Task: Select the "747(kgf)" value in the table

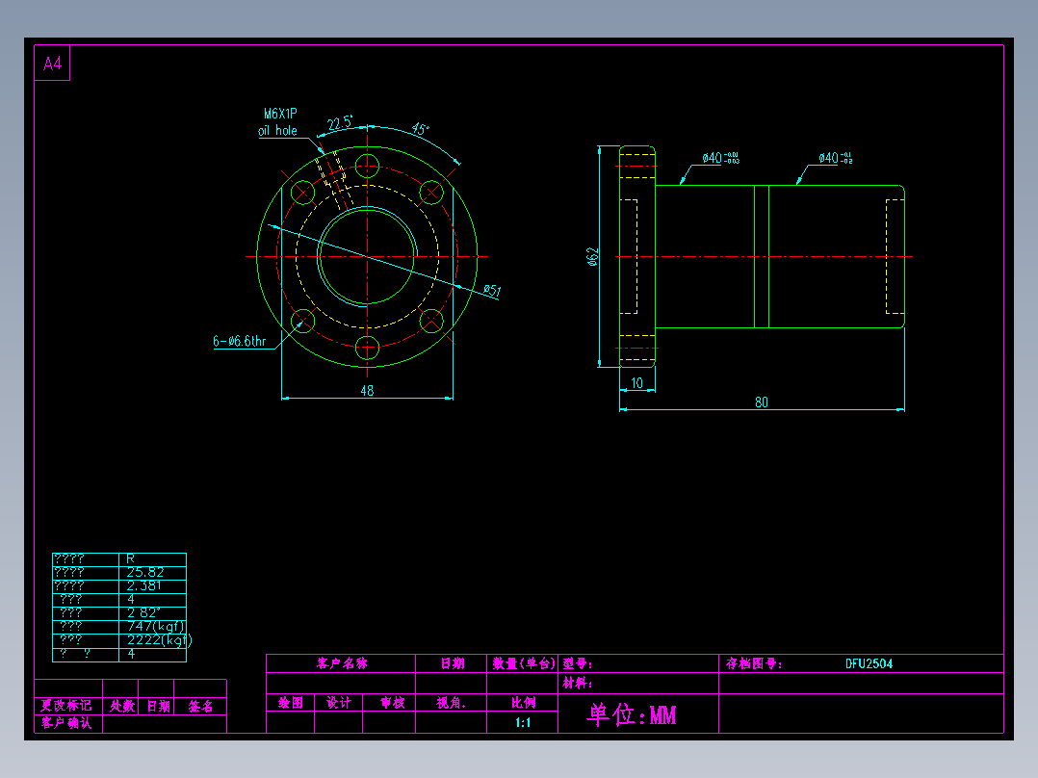Action: click(x=156, y=627)
